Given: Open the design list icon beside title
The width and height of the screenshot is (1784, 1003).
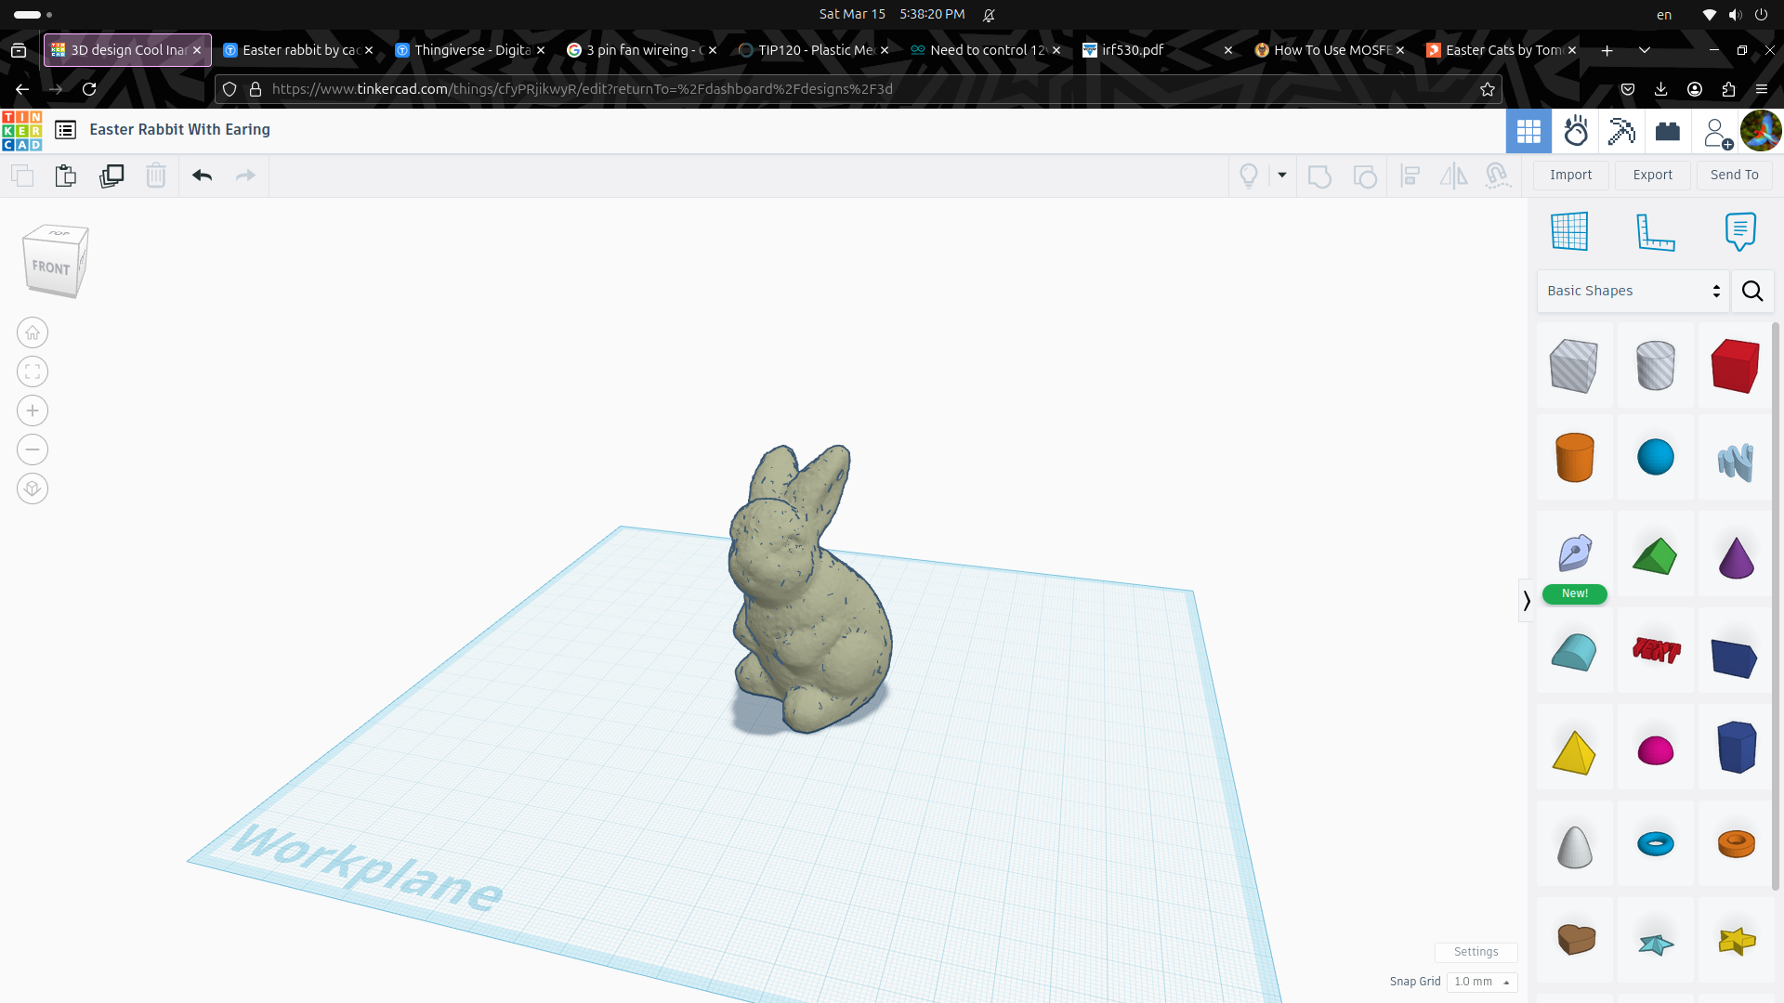Looking at the screenshot, I should [65, 130].
